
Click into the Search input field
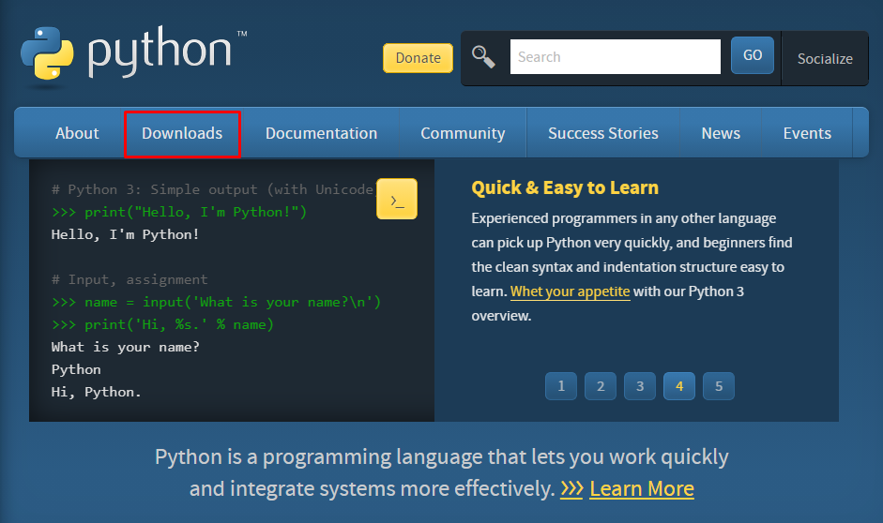pos(615,57)
